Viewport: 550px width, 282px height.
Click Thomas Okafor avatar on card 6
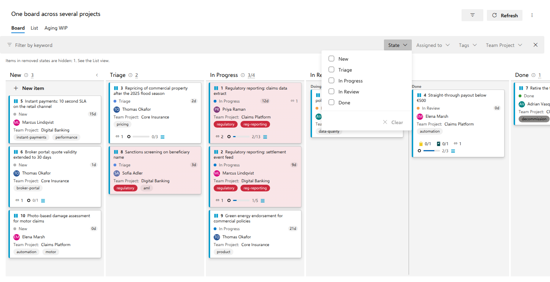17,173
